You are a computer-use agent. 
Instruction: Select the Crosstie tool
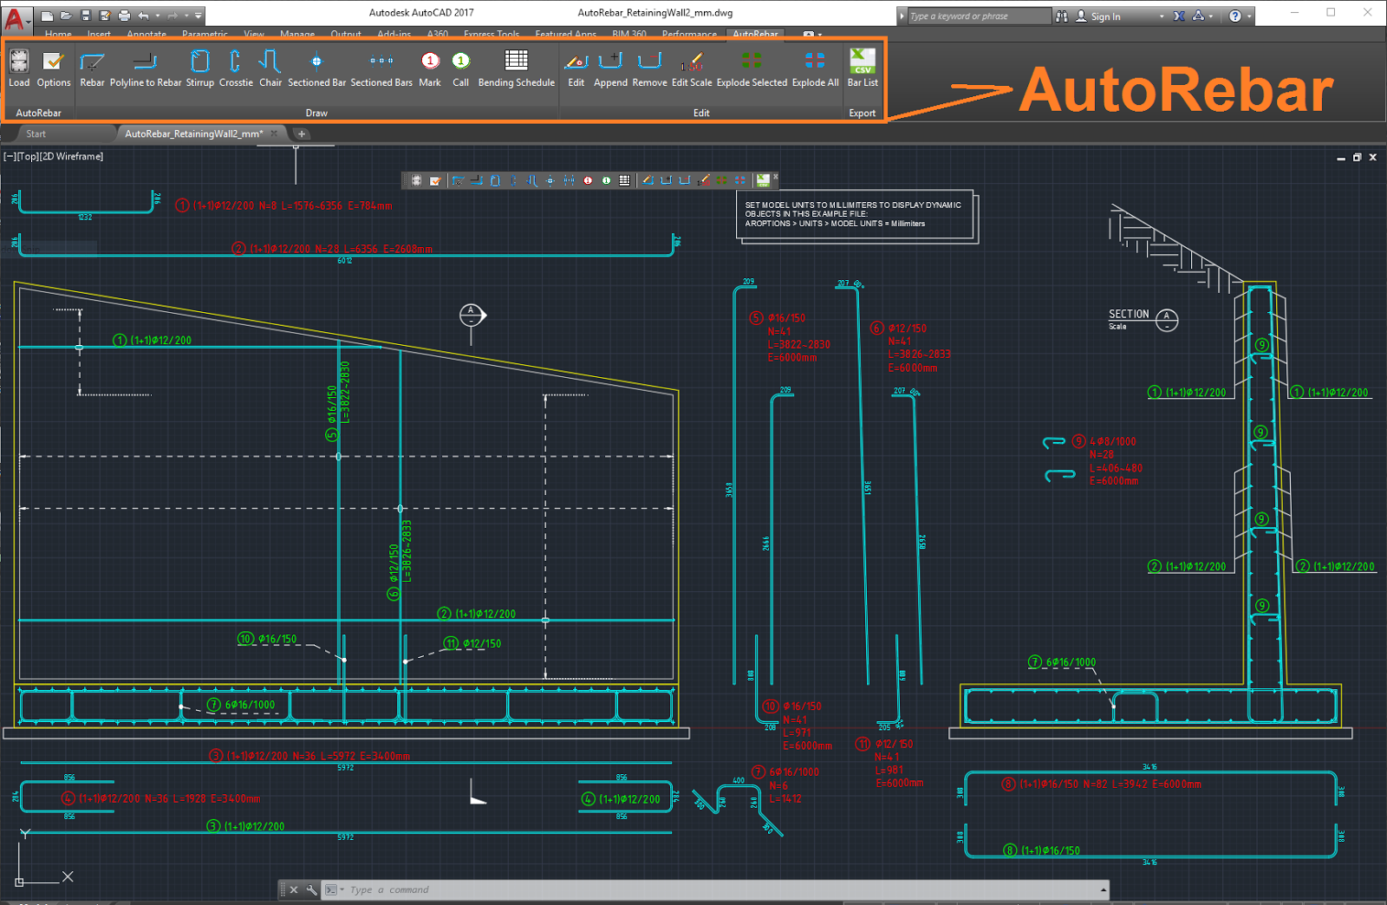tap(236, 68)
